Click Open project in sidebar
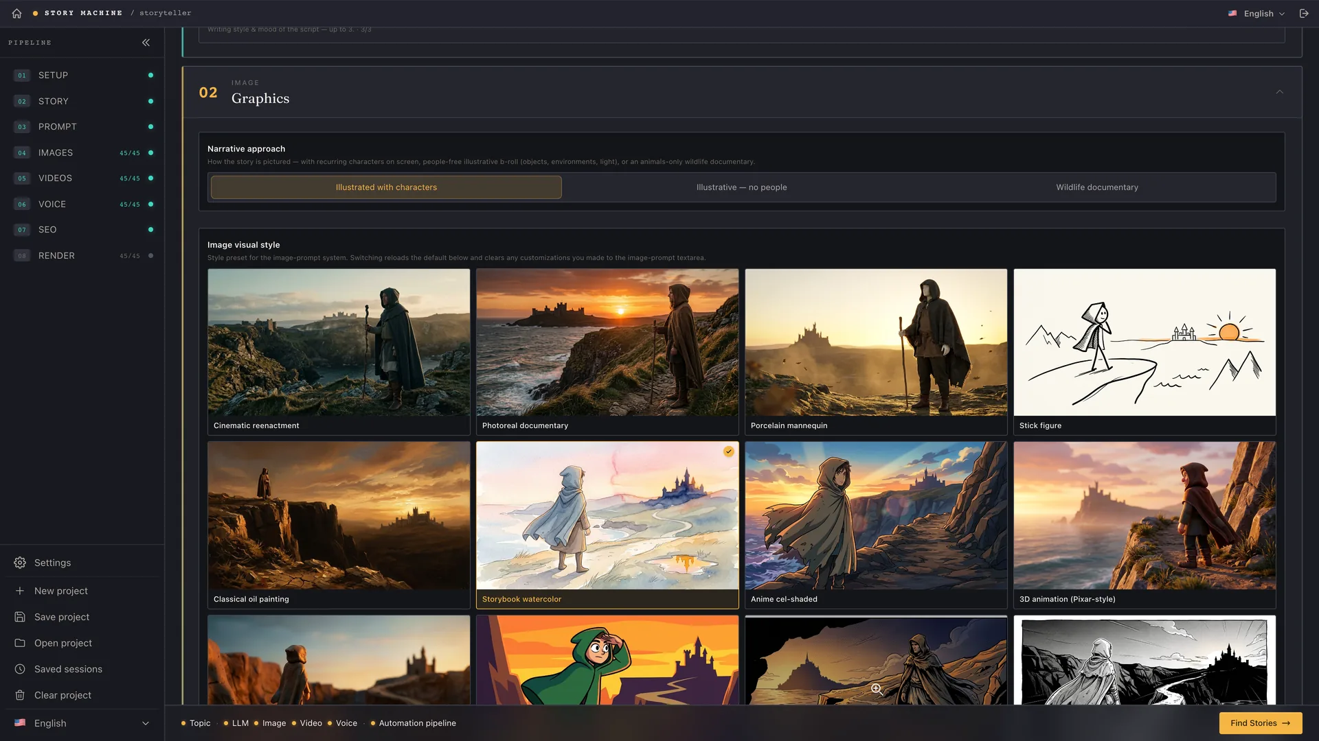The image size is (1319, 741). click(63, 643)
